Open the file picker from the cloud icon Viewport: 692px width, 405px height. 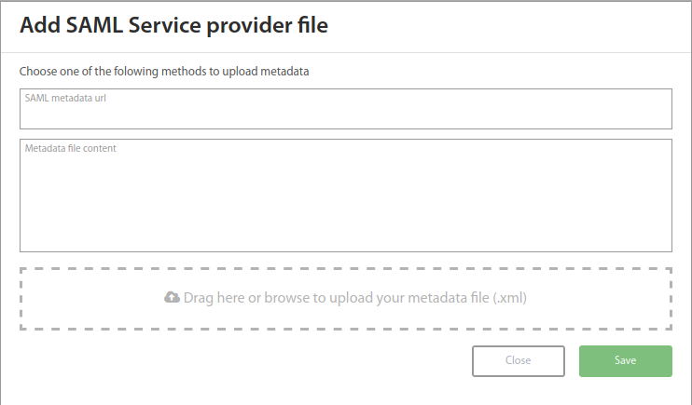tap(172, 298)
